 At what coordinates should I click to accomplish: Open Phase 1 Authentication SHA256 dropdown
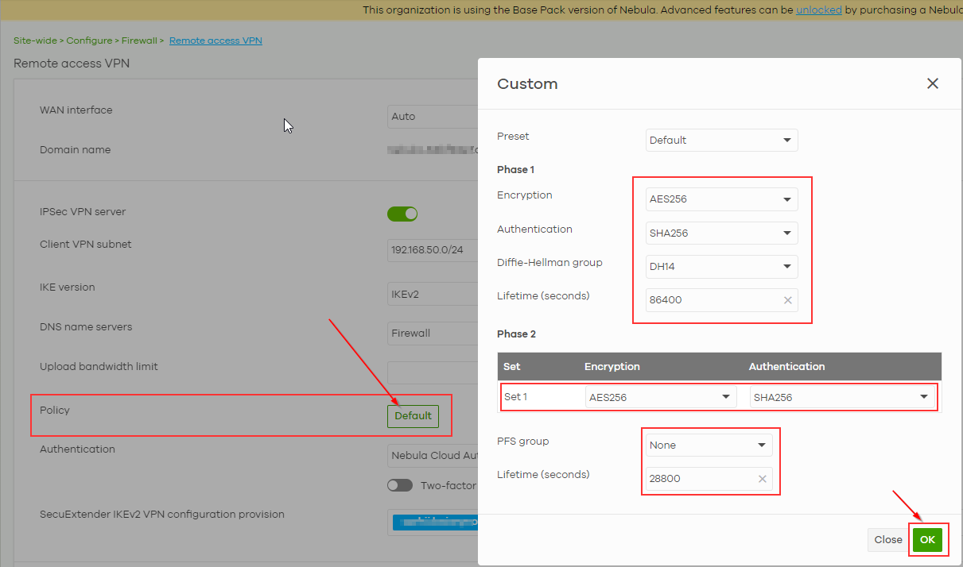[721, 233]
